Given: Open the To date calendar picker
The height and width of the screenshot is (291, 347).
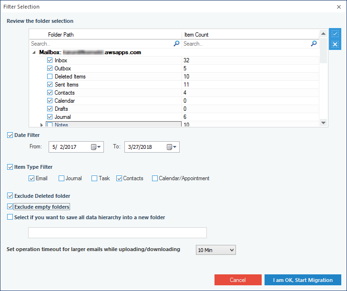Looking at the screenshot, I should 172,147.
